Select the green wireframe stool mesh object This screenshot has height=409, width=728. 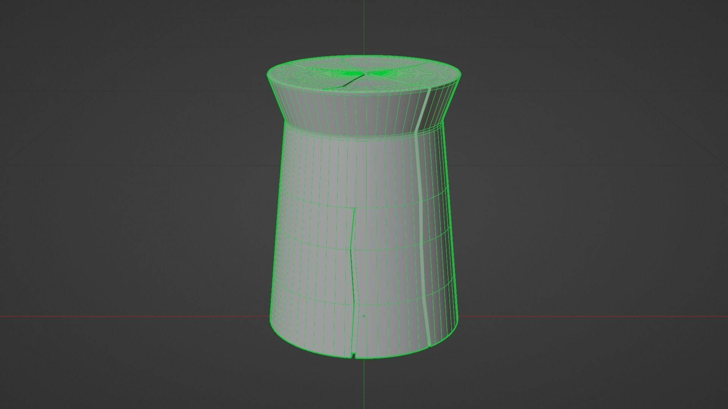pyautogui.click(x=364, y=207)
